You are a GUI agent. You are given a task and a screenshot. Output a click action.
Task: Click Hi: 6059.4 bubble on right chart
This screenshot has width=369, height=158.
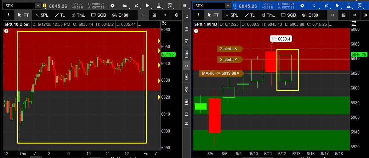281,39
